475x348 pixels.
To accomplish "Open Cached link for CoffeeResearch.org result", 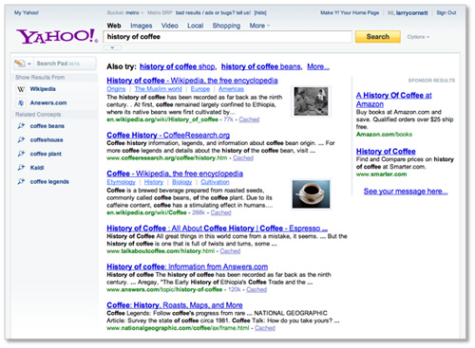I will 243,158.
